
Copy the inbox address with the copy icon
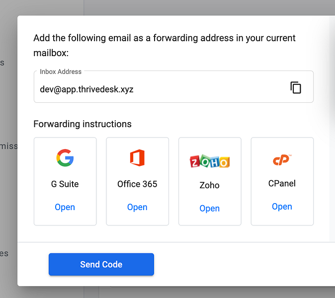[x=296, y=88]
